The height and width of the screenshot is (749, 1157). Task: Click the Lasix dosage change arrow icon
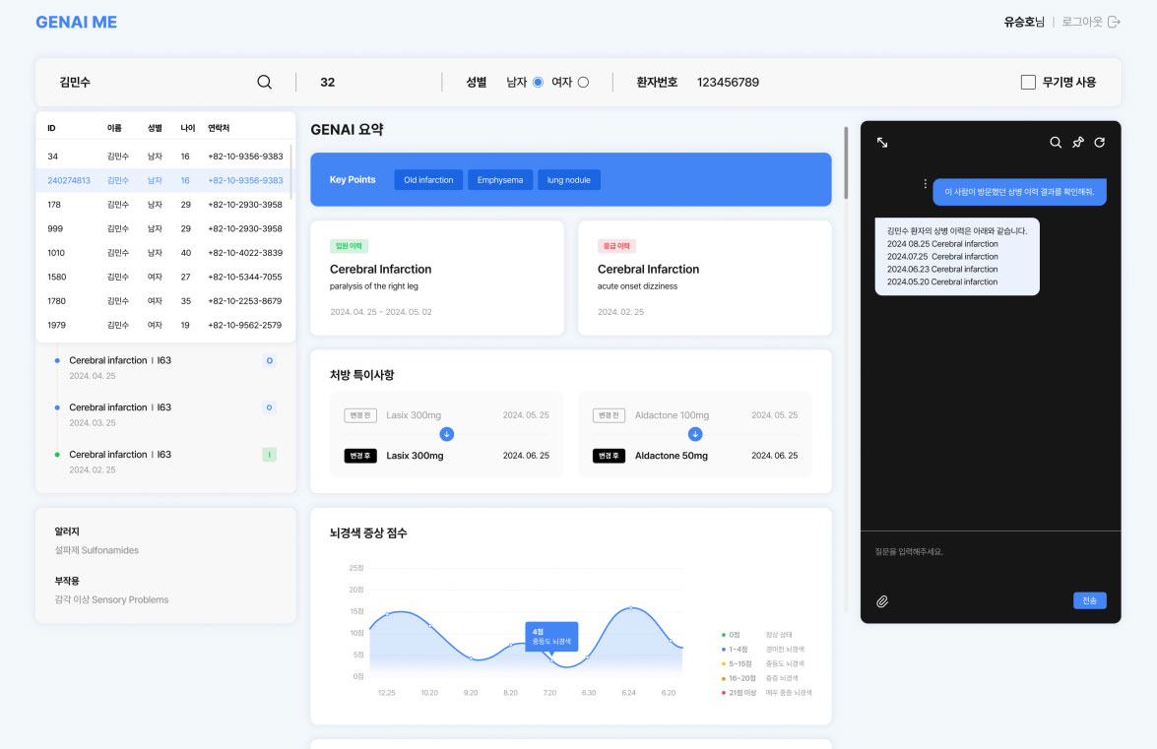coord(446,434)
